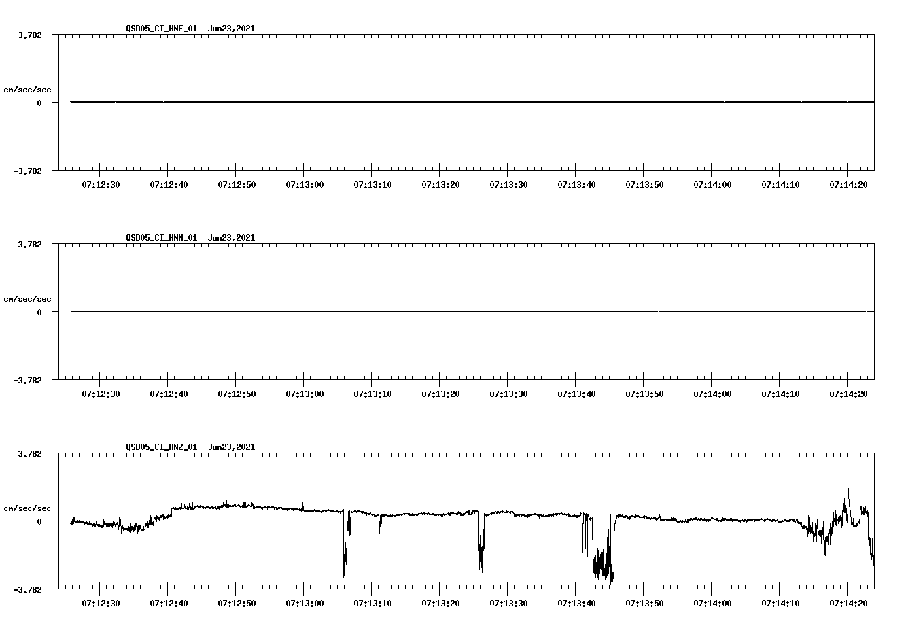Pick the 07:12:40 time label under HNN plot
Screen dimensions: 923x628
click(x=169, y=394)
